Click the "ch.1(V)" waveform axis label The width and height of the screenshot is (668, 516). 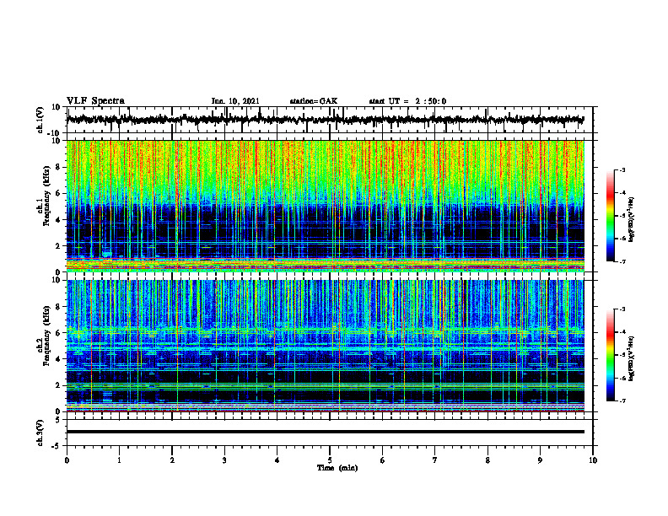(40, 120)
